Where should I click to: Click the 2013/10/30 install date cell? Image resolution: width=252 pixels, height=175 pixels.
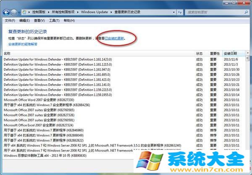[231, 69]
